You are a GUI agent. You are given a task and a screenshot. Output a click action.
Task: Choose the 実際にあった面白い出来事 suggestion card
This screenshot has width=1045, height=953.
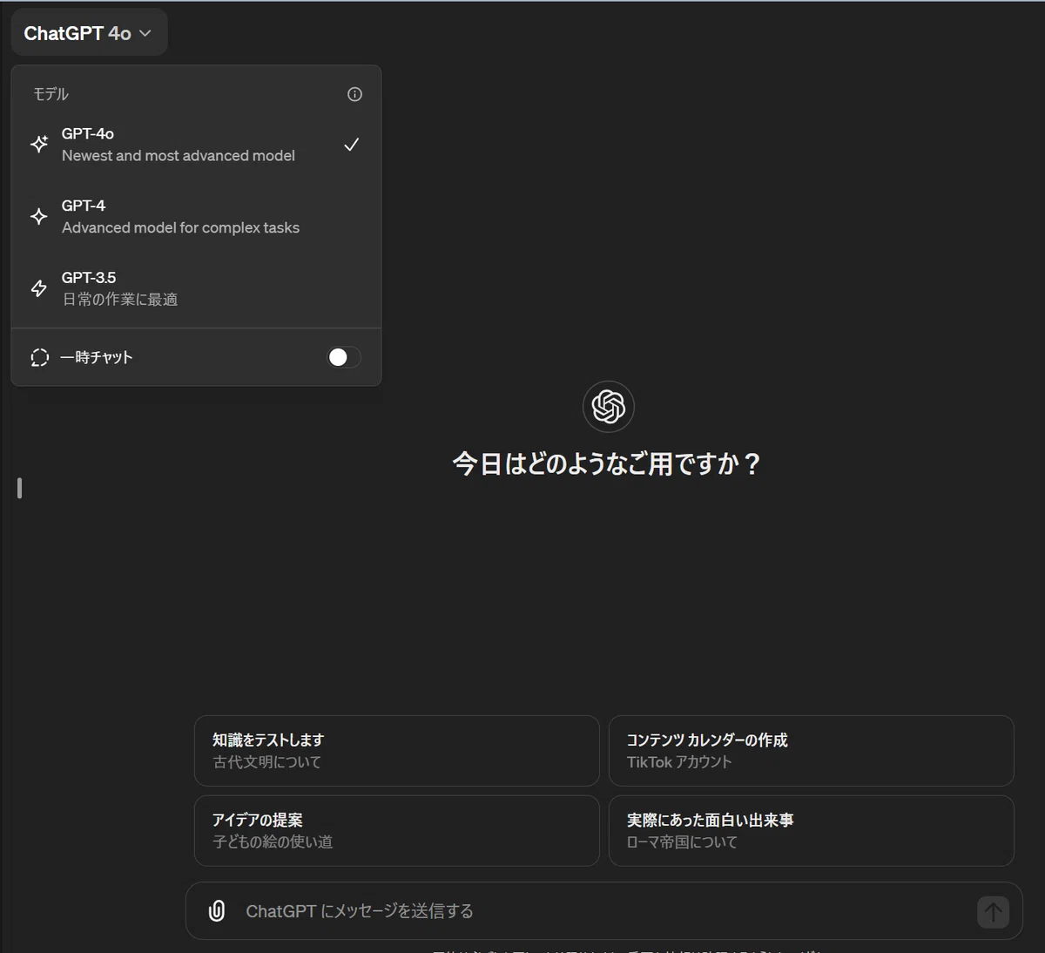coord(811,831)
